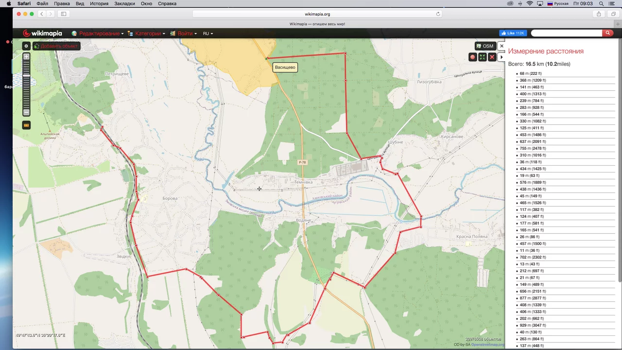The image size is (622, 350).
Task: Open the Справка menu
Action: pos(167,3)
